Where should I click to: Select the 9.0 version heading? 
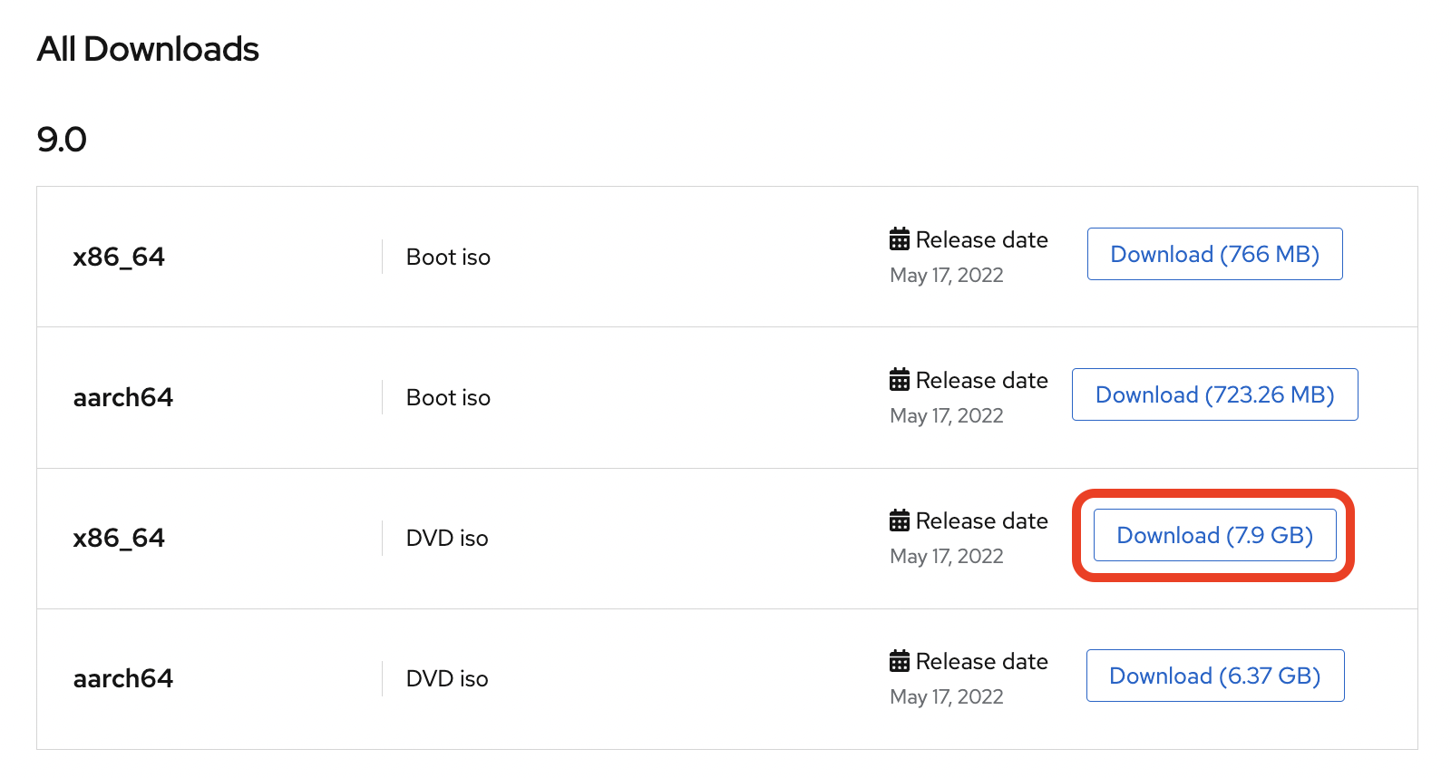pos(62,140)
